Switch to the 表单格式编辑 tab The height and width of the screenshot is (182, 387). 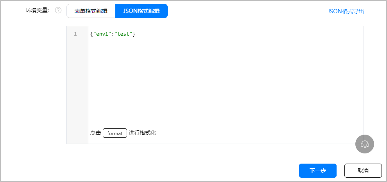click(x=91, y=11)
